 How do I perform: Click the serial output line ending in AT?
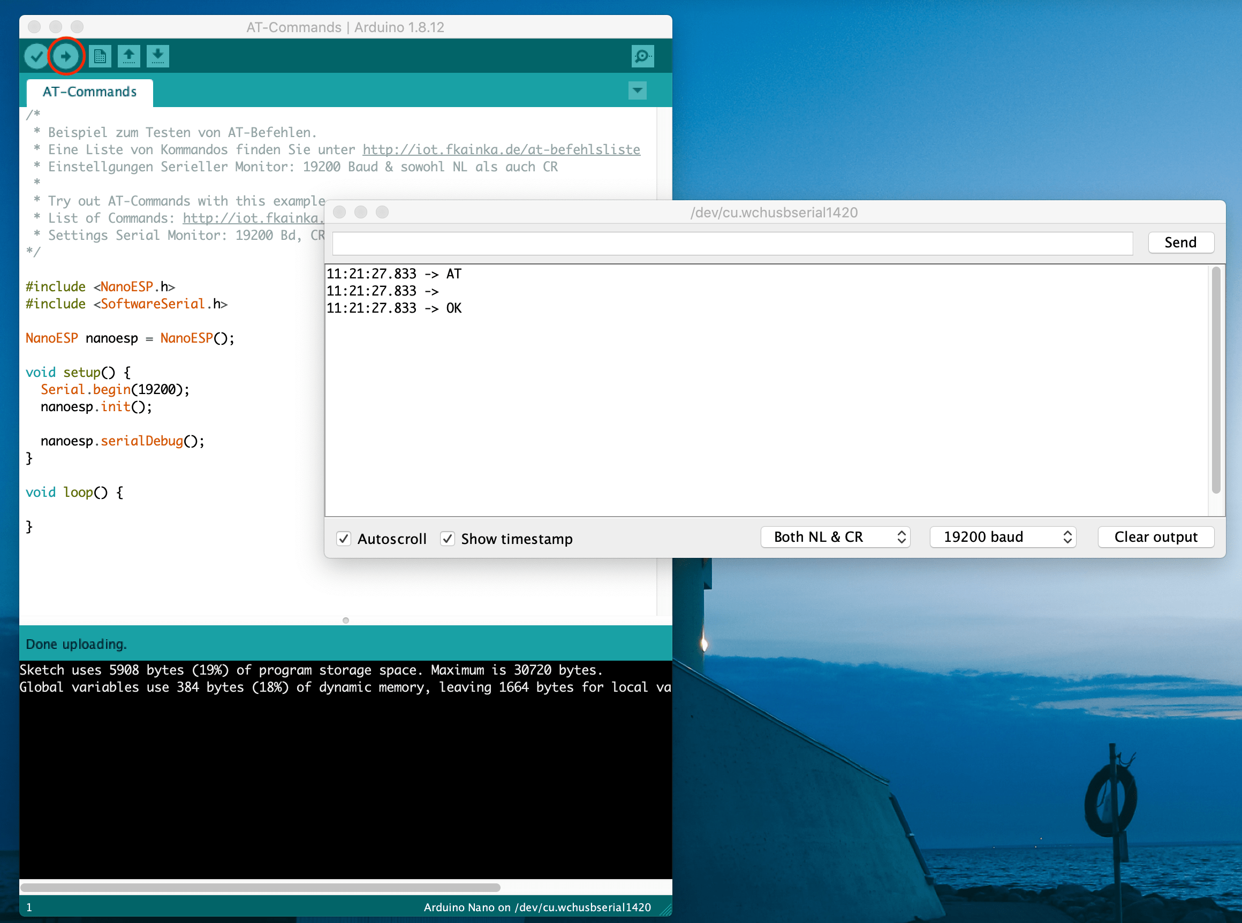click(394, 274)
